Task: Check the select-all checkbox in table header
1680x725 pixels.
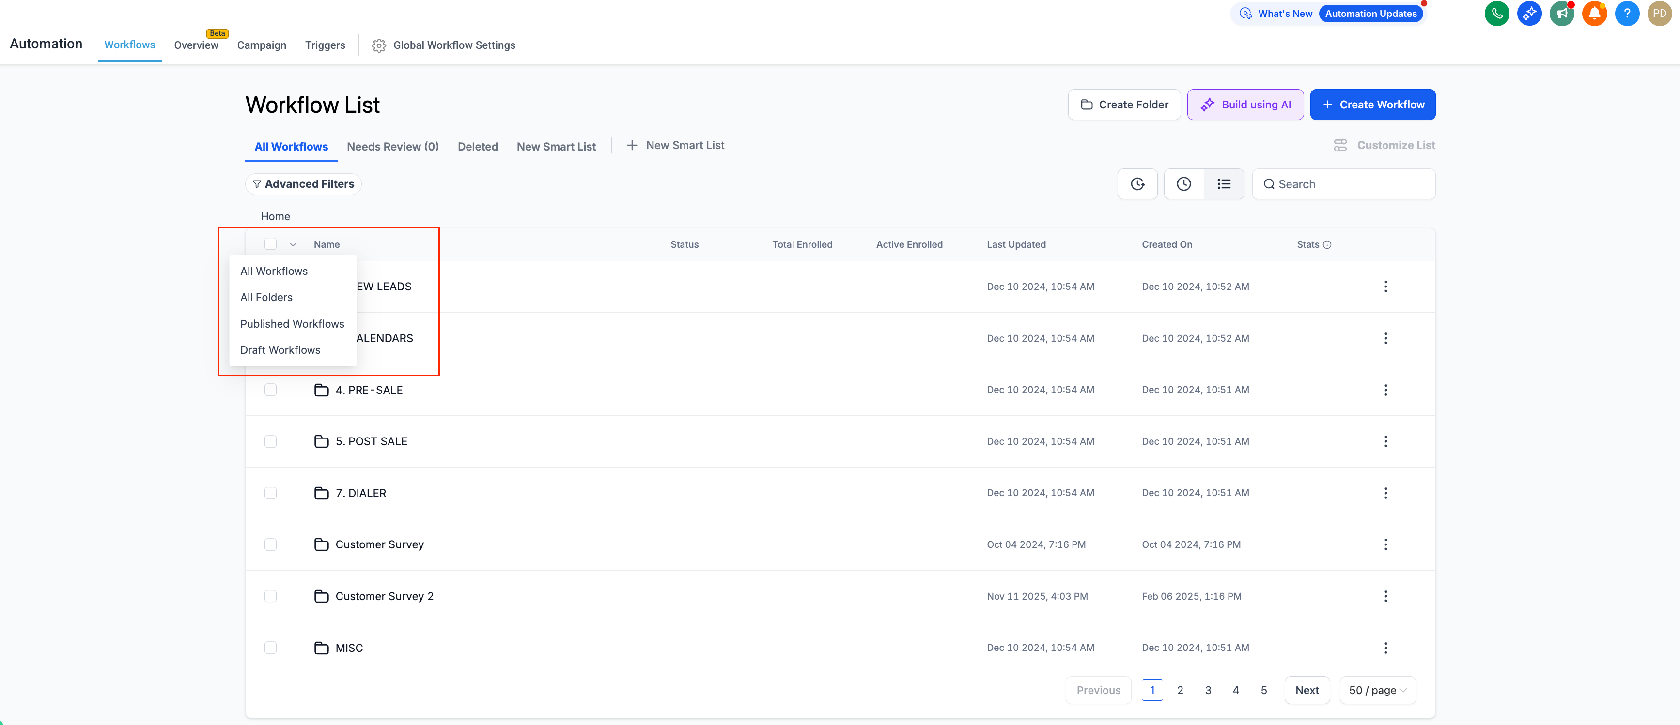Action: 271,244
